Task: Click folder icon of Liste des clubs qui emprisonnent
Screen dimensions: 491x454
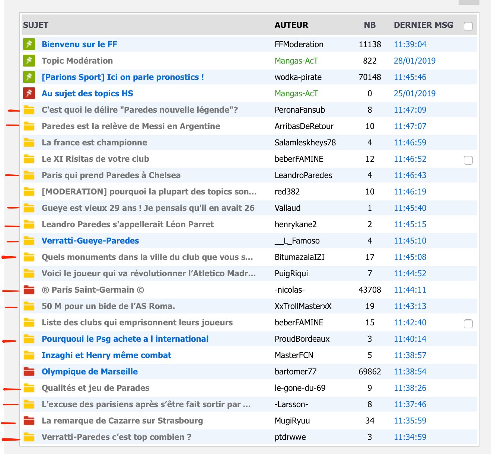Action: tap(29, 322)
